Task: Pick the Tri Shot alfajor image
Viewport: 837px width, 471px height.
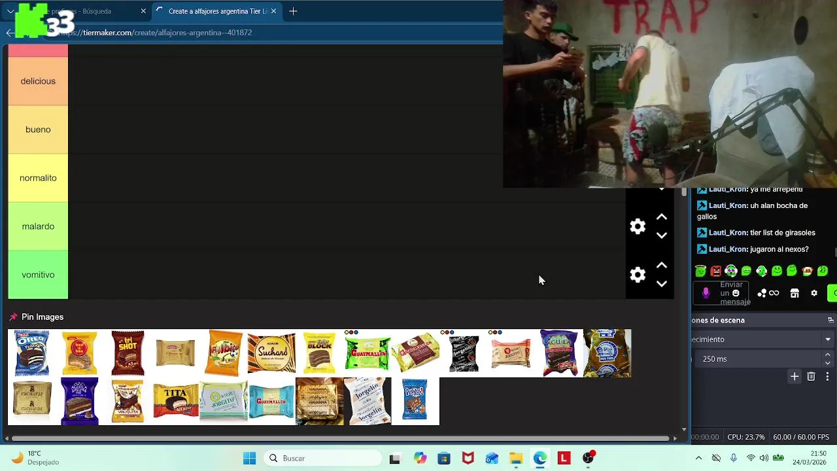Action: click(x=128, y=353)
